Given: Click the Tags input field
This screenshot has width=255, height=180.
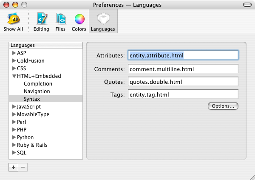Looking at the screenshot, I should pyautogui.click(x=183, y=94).
